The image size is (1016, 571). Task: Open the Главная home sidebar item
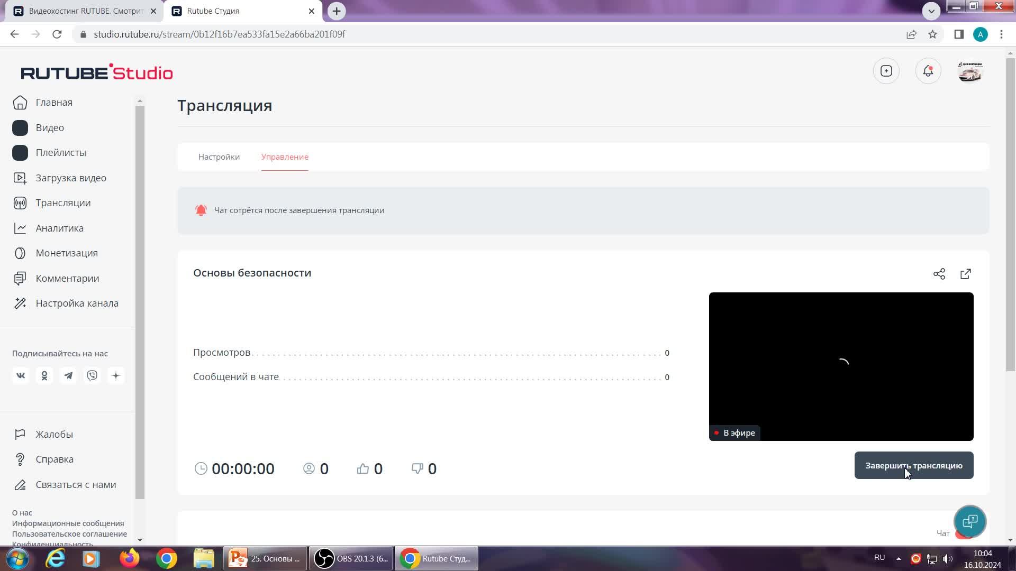point(53,103)
